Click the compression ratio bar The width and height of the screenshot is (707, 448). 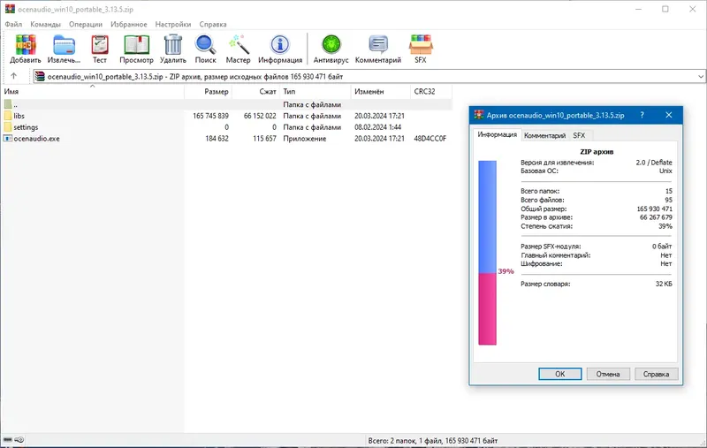point(488,253)
